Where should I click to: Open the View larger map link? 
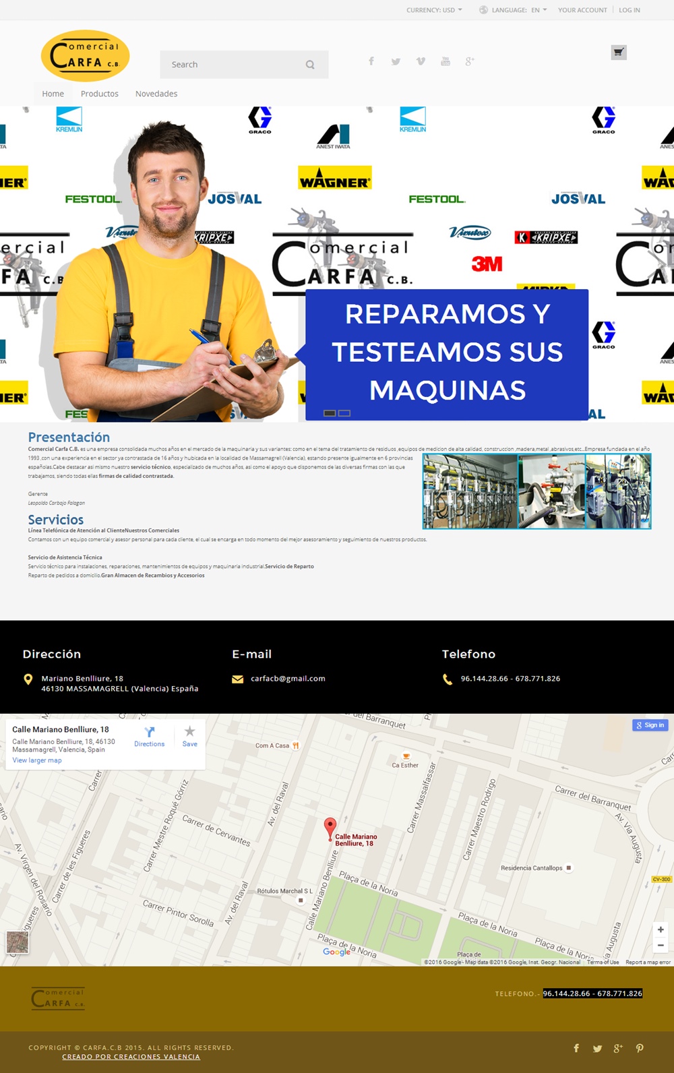(x=37, y=760)
